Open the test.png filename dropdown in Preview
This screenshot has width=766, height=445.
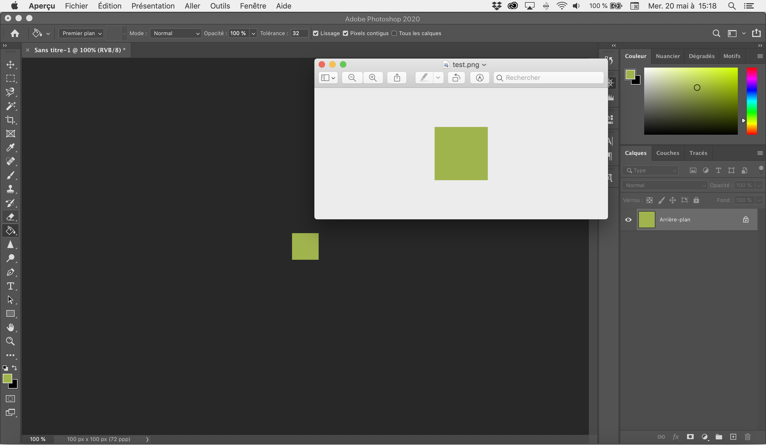click(483, 65)
